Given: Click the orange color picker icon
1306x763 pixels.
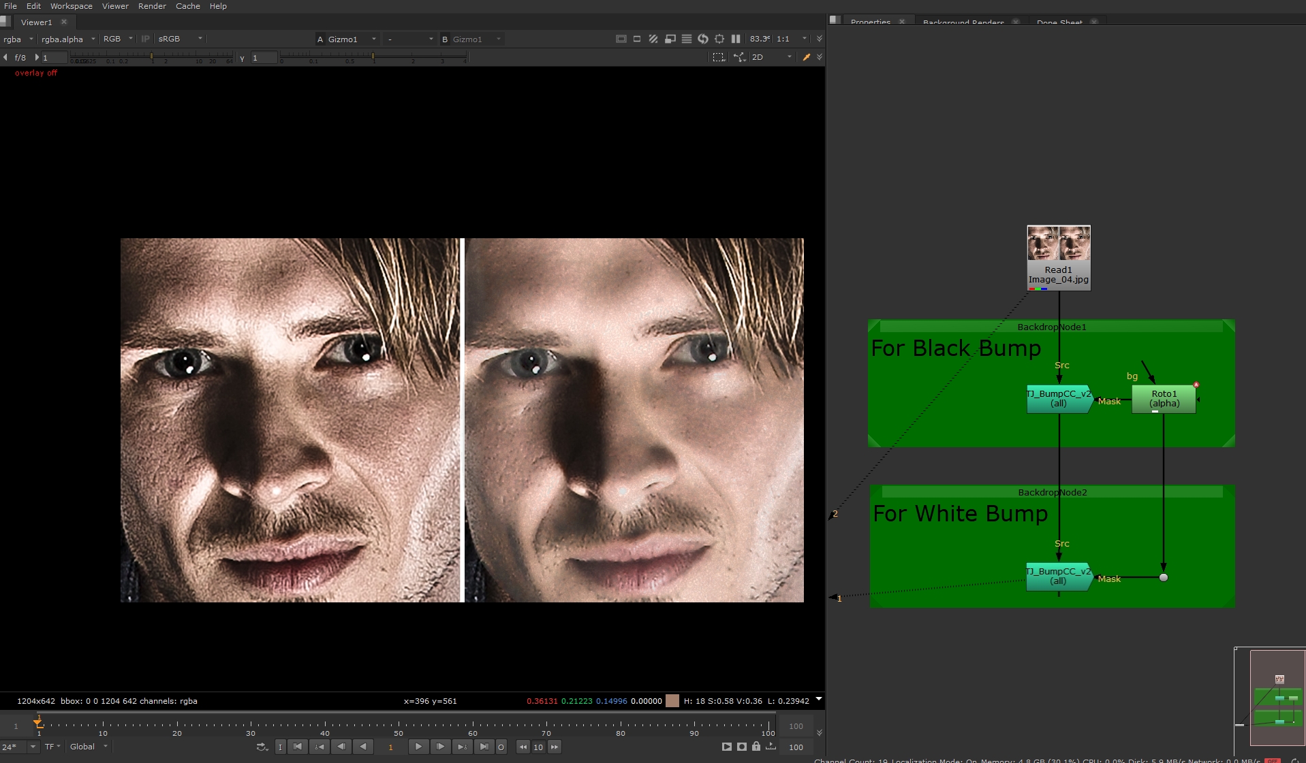Looking at the screenshot, I should (x=807, y=57).
